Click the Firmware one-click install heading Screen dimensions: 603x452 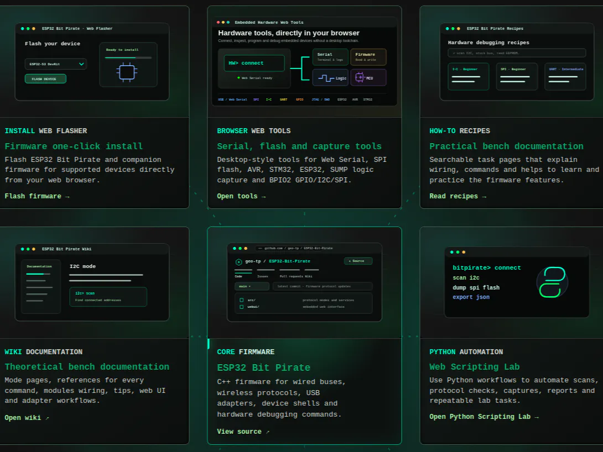pyautogui.click(x=74, y=146)
